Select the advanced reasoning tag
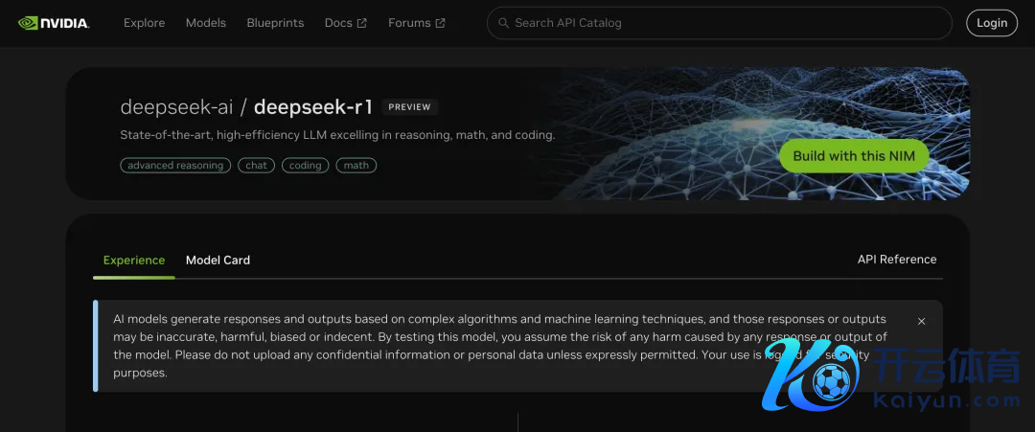The image size is (1035, 432). (175, 166)
